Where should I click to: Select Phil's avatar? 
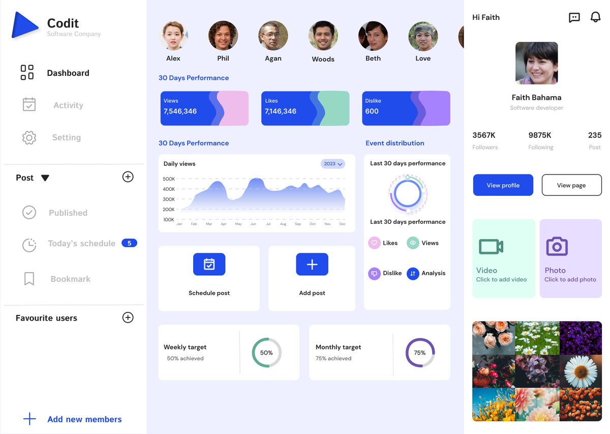pos(223,36)
